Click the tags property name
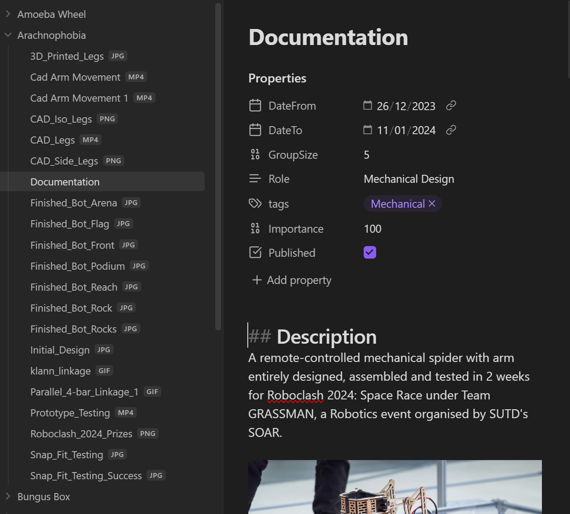Image resolution: width=570 pixels, height=514 pixels. pos(279,204)
